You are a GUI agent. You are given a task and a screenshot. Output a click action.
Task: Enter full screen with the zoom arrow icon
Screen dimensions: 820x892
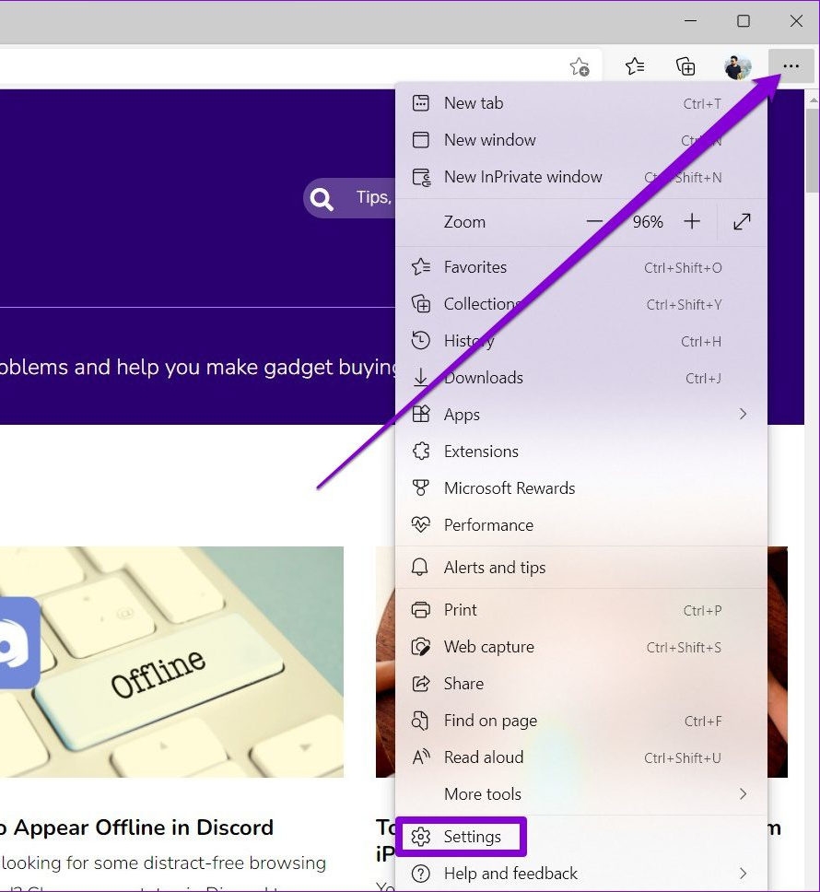tap(742, 221)
